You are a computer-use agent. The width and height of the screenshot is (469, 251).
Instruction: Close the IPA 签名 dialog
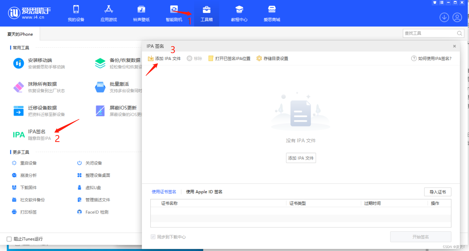[x=454, y=46]
